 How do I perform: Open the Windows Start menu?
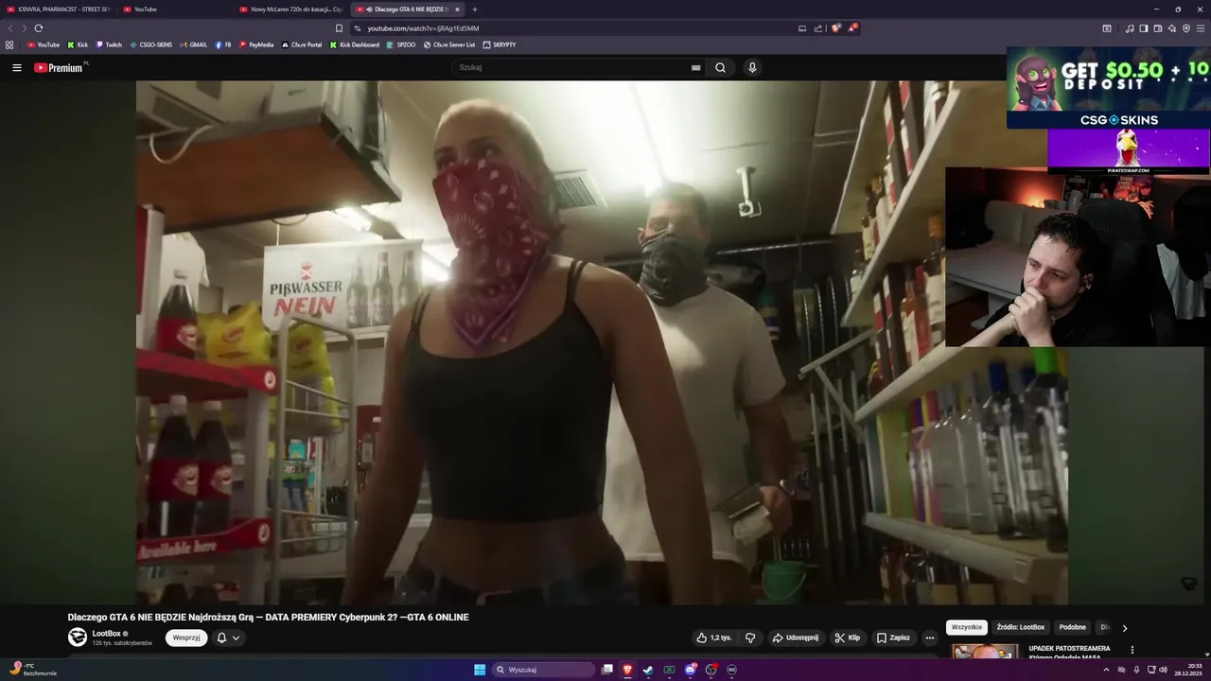pyautogui.click(x=480, y=670)
